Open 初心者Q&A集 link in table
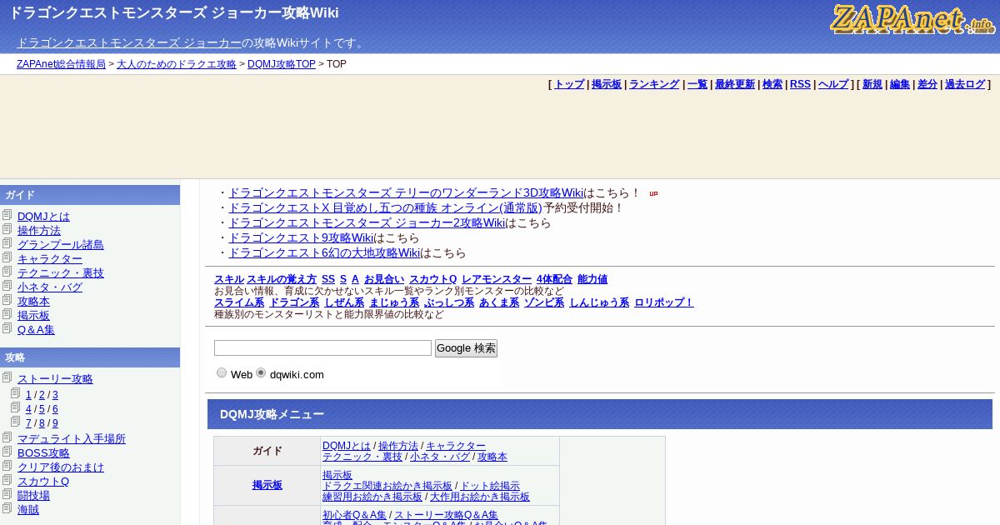This screenshot has width=1000, height=525. [x=355, y=515]
